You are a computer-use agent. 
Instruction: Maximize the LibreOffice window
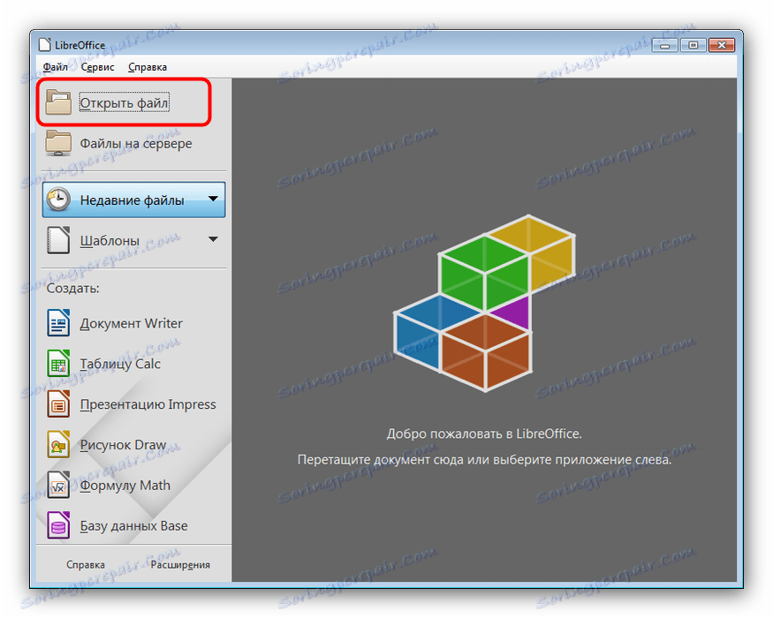coord(693,45)
